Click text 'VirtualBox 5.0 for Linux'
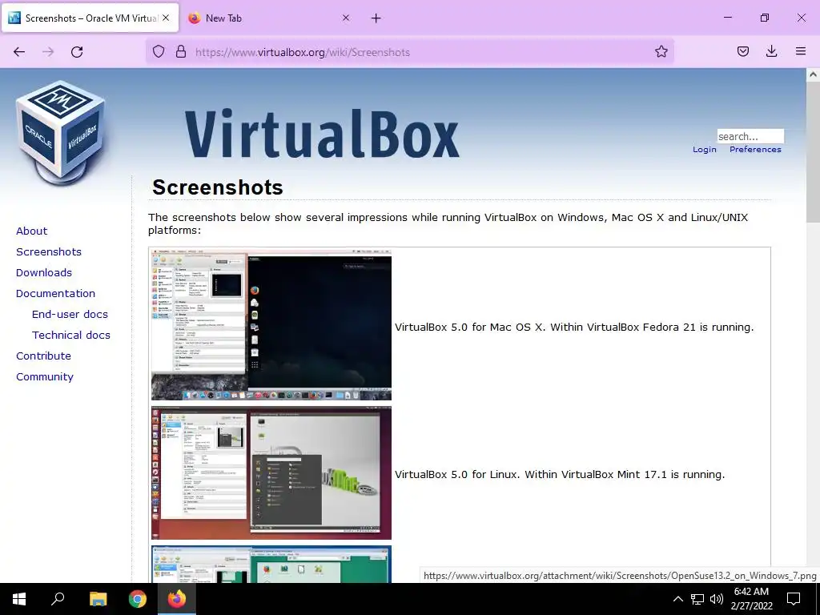The image size is (820, 615). [457, 475]
